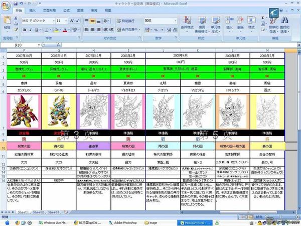Open the Sheet2 worksheet tab
Image resolution: width=301 pixels, height=226 pixels.
point(39,212)
